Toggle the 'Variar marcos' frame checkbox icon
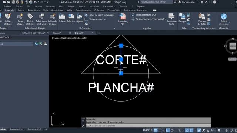 pyautogui.click(x=86, y=19)
